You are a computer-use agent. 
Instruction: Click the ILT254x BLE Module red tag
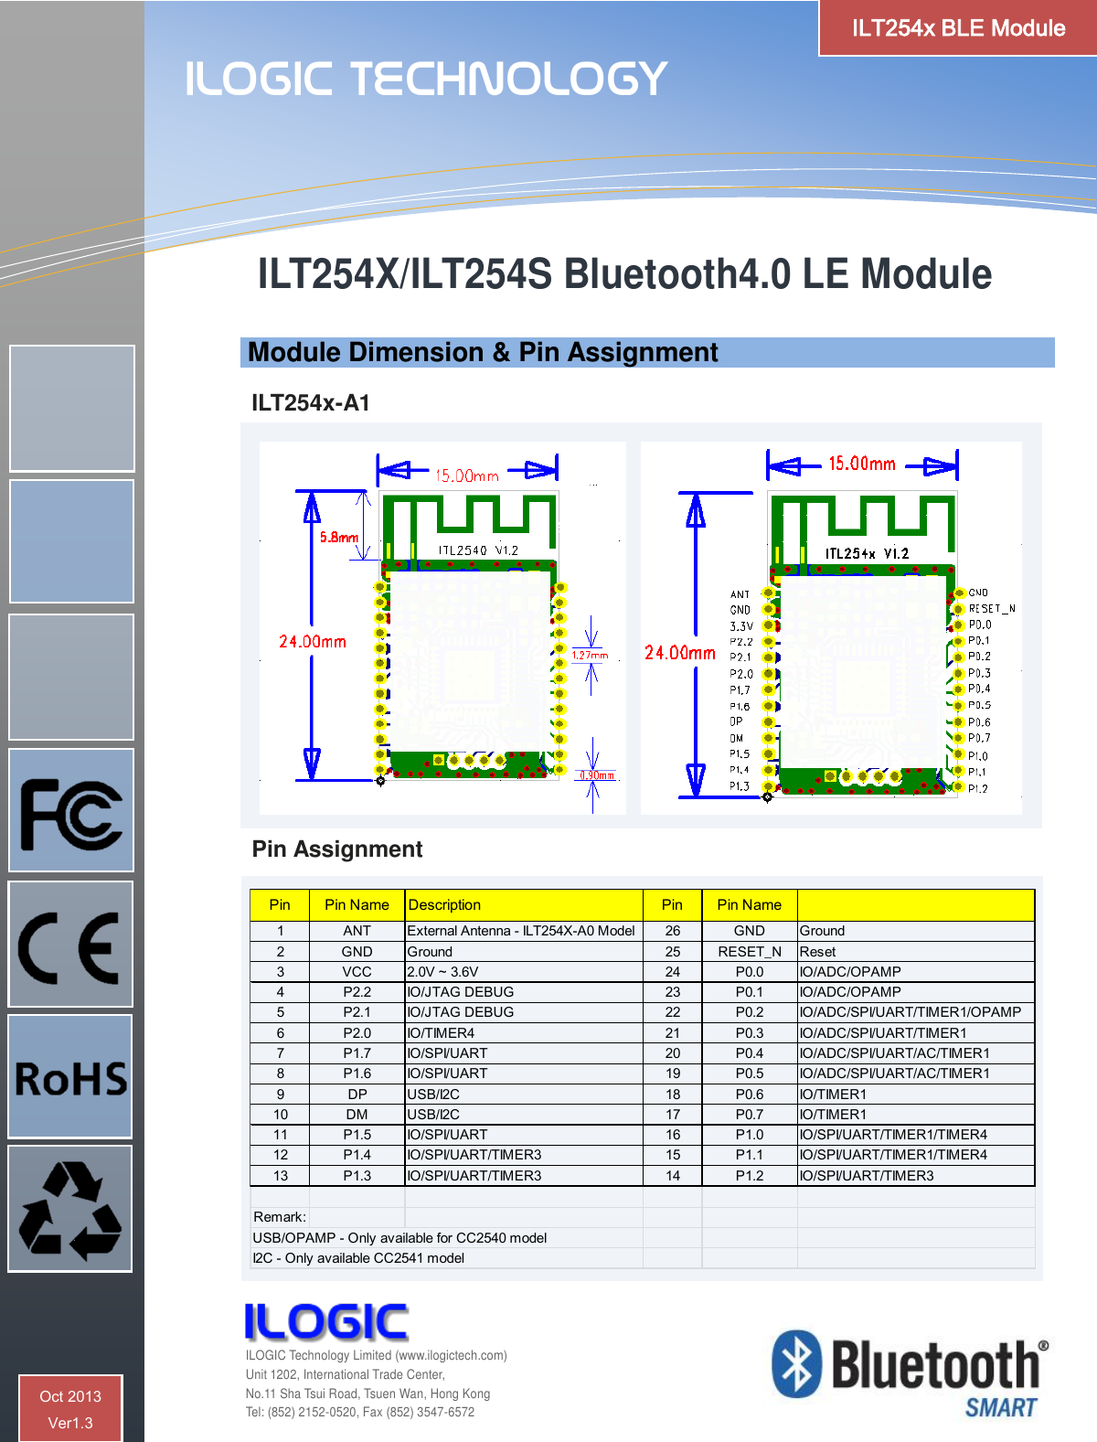point(958,27)
